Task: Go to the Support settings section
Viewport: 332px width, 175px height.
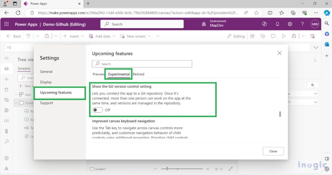Action: pyautogui.click(x=46, y=103)
